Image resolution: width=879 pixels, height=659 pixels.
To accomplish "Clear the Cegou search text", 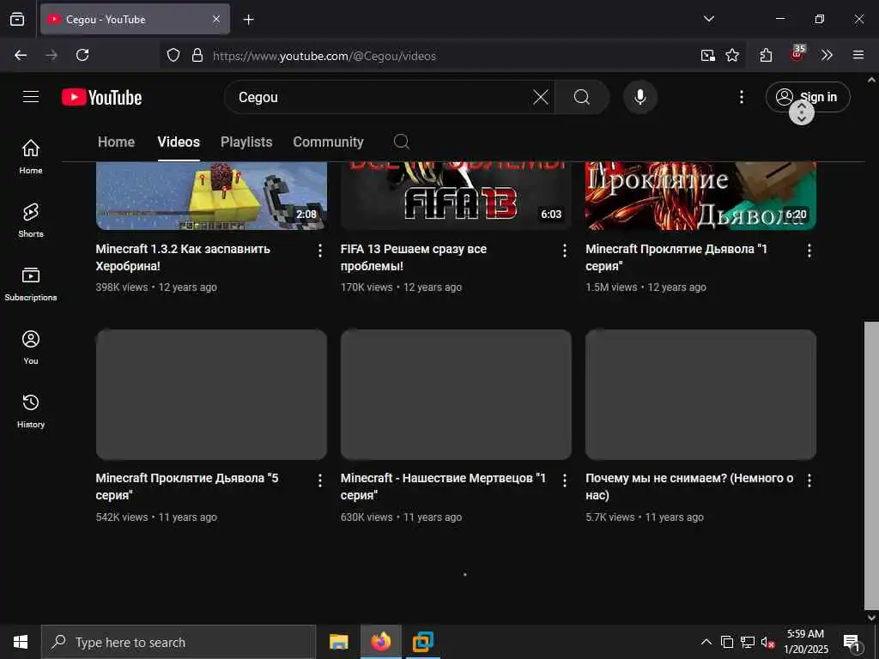I will (541, 97).
